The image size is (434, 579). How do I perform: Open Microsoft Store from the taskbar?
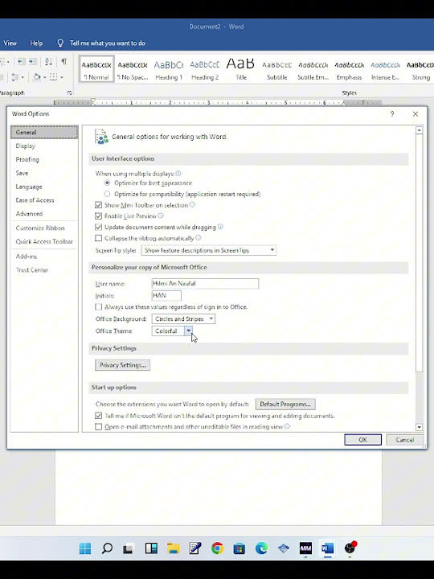(240, 548)
